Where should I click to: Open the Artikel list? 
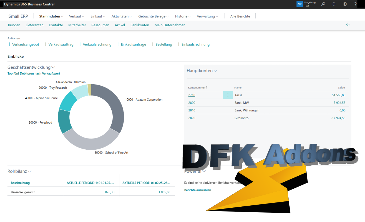click(x=120, y=25)
